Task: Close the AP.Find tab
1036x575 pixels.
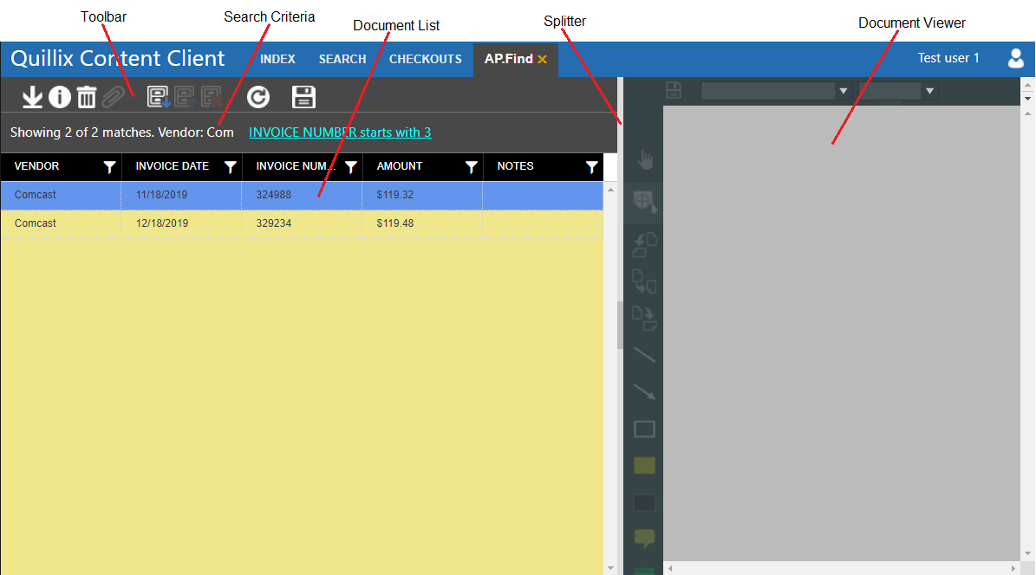Action: point(543,59)
